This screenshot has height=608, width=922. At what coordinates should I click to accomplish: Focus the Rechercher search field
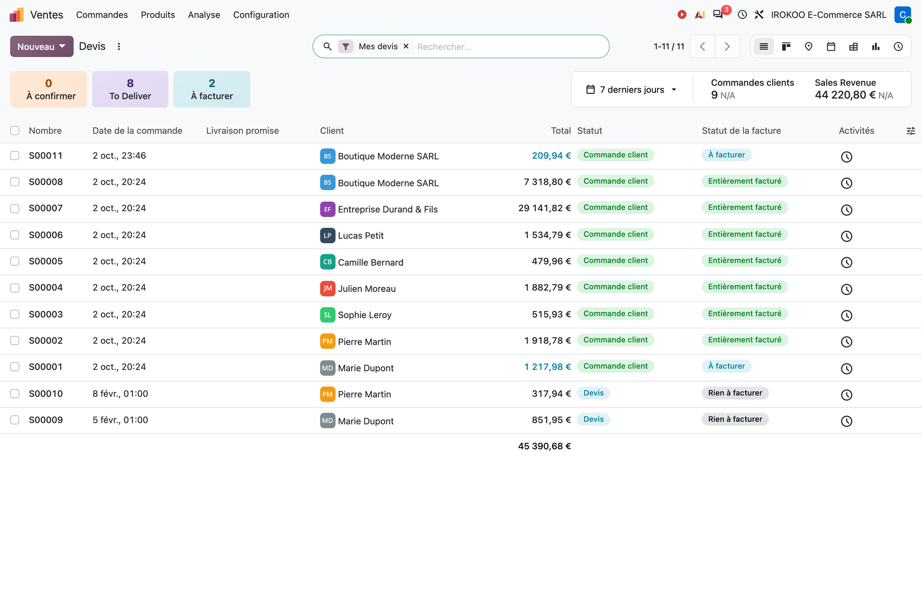coord(509,47)
